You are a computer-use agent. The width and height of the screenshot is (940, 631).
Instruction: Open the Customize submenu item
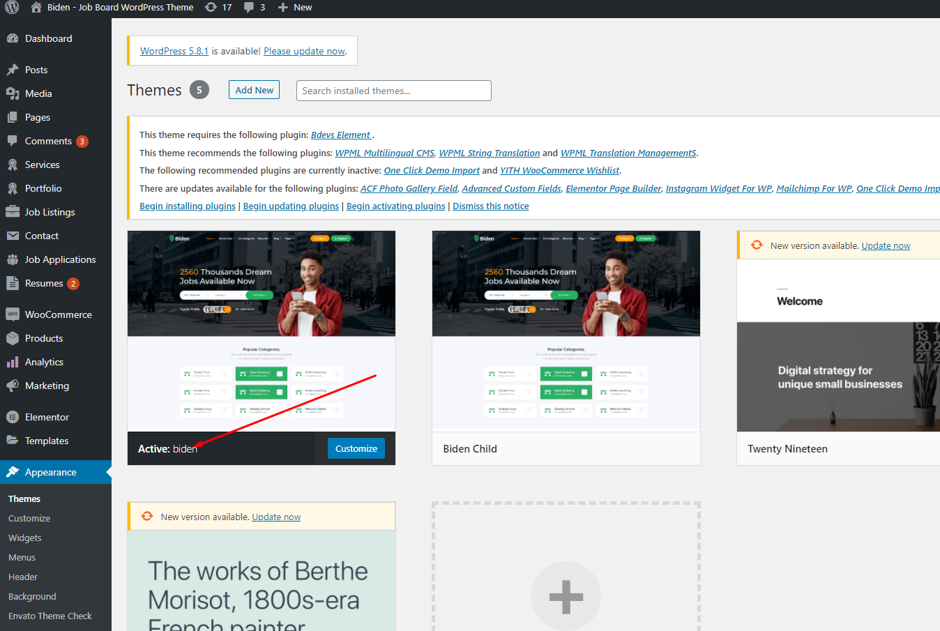pos(29,518)
